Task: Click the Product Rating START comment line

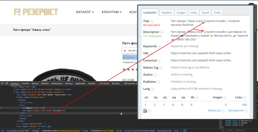Action: click(31, 124)
